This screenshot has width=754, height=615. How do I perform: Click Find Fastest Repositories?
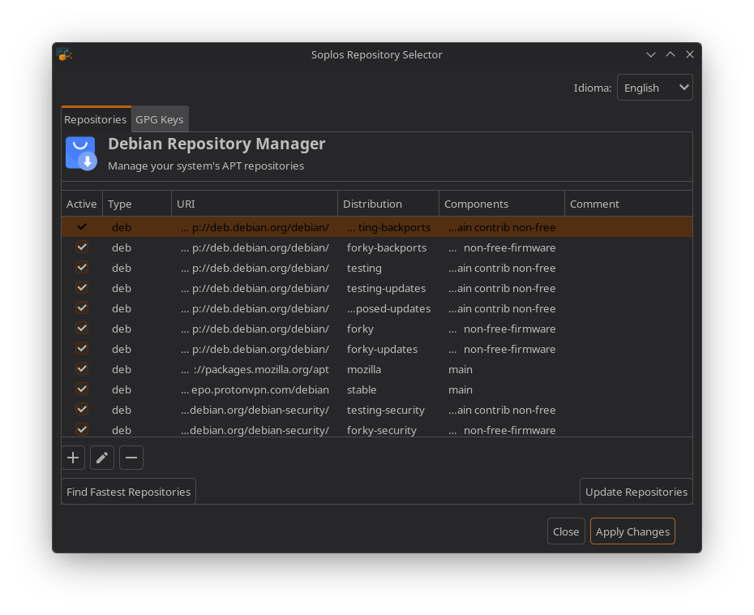(128, 491)
